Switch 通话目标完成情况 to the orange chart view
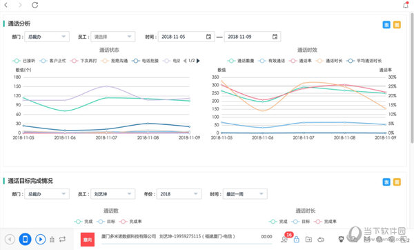 point(397,182)
